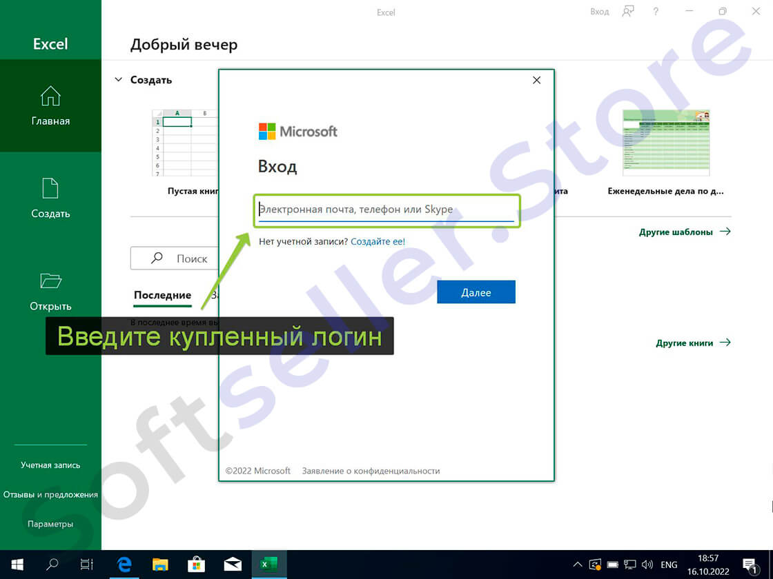Viewport: 773px width, 579px height.
Task: Open Microsoft Store from the taskbar
Action: [197, 564]
